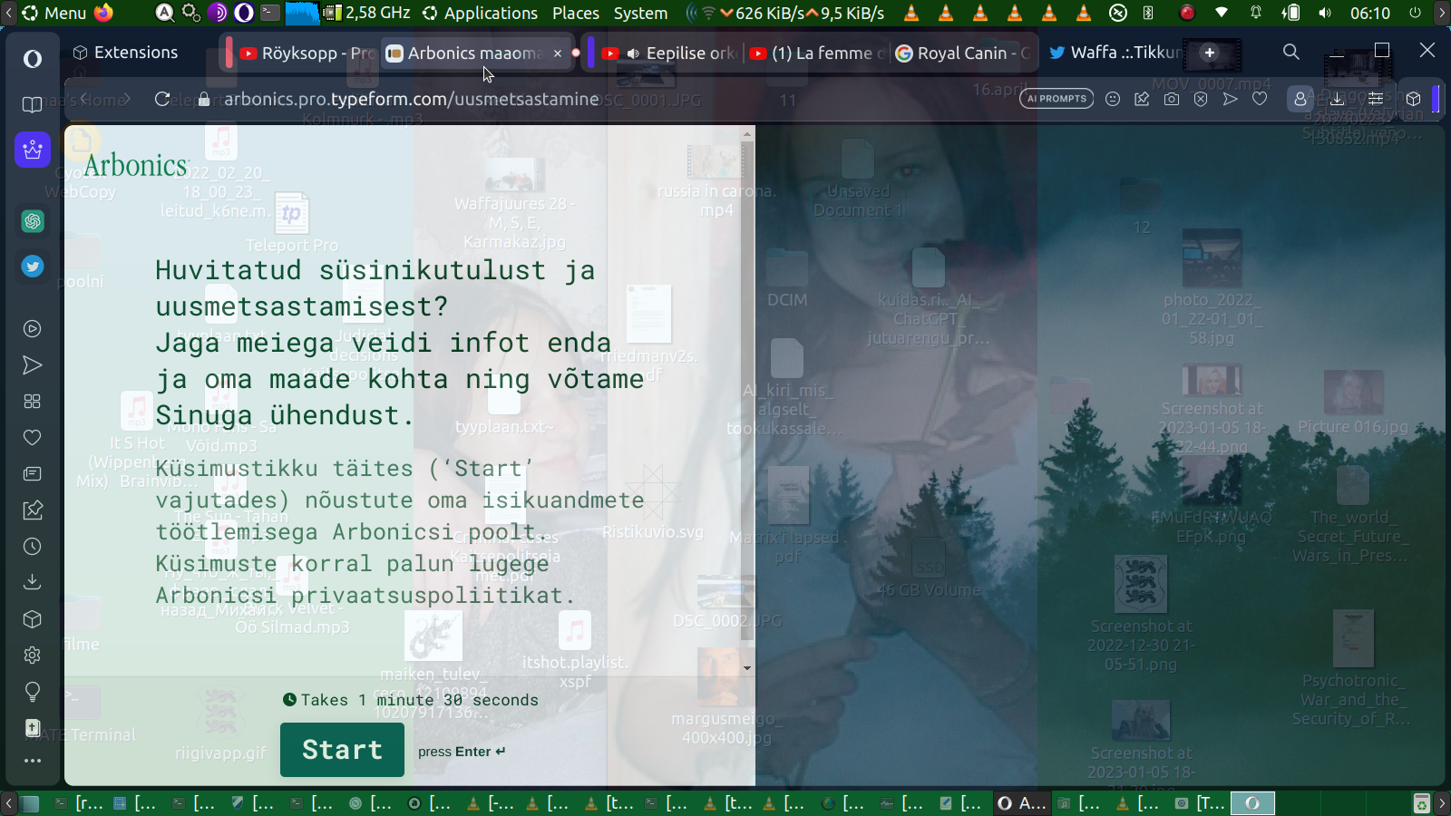
Task: Open the Player panel in the sidebar
Action: tap(33, 329)
